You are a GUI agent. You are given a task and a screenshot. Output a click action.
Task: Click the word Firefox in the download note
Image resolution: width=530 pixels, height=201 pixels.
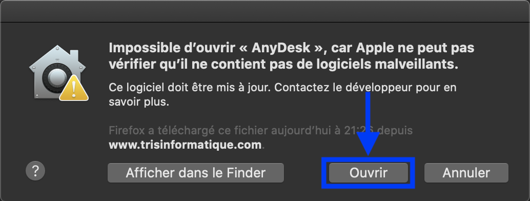point(128,130)
